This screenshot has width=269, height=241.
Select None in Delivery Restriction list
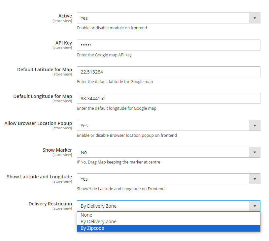(168, 215)
